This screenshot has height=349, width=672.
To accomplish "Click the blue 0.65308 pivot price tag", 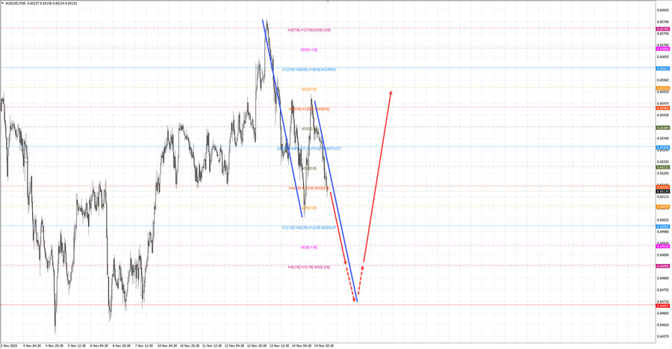I will pyautogui.click(x=663, y=148).
